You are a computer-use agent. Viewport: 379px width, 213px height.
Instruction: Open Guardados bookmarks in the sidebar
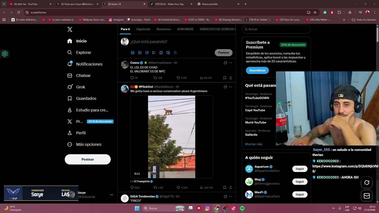coord(82,99)
